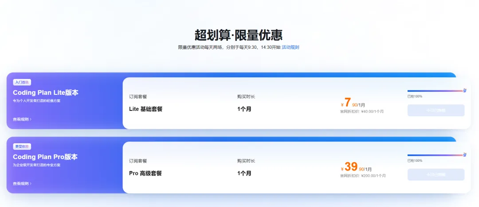Click the sold-out button for Pro 高级套餐
Viewport: 479px width, 207px height.
pos(436,175)
